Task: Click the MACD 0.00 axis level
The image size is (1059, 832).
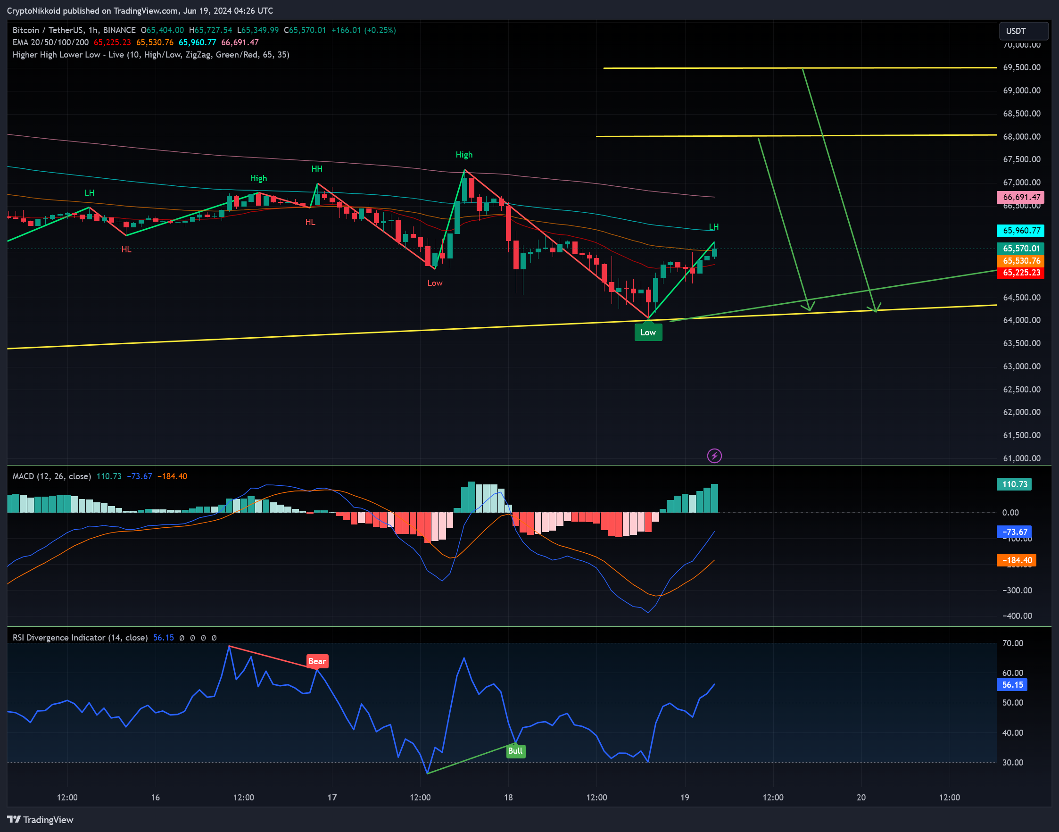Action: coord(1010,512)
